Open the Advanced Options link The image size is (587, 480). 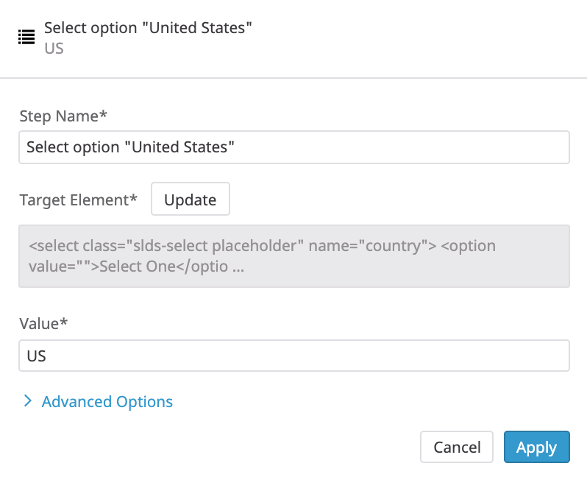coord(107,401)
